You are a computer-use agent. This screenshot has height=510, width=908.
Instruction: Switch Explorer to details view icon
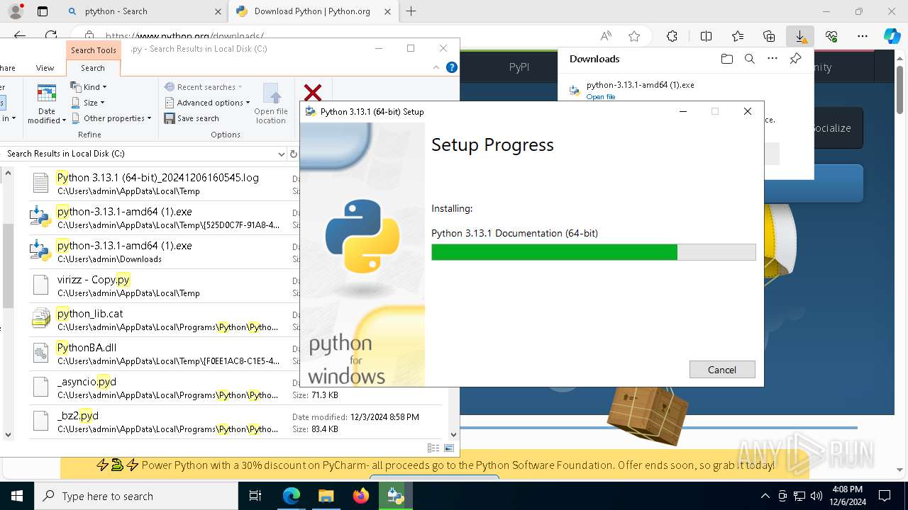point(433,448)
